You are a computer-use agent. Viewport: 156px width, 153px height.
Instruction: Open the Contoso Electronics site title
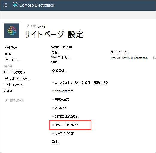(36, 5)
